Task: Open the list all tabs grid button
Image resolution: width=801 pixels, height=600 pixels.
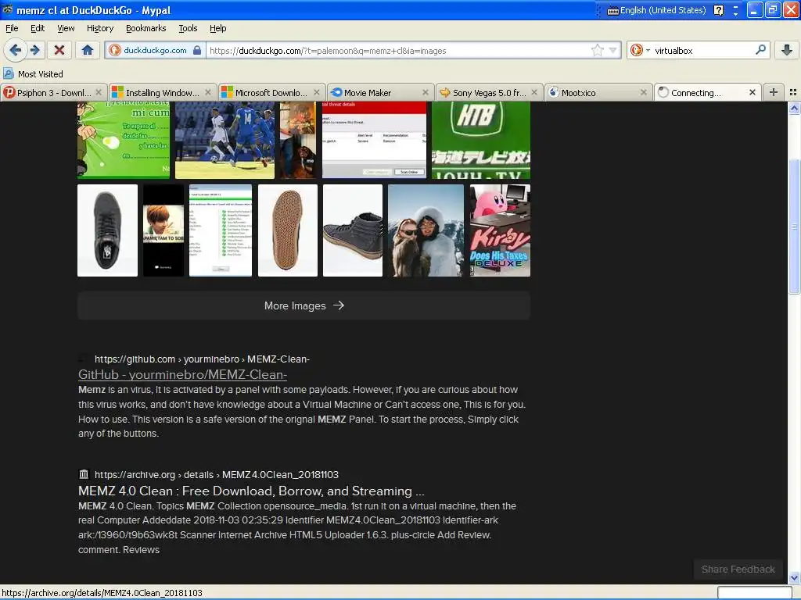Action: [793, 92]
